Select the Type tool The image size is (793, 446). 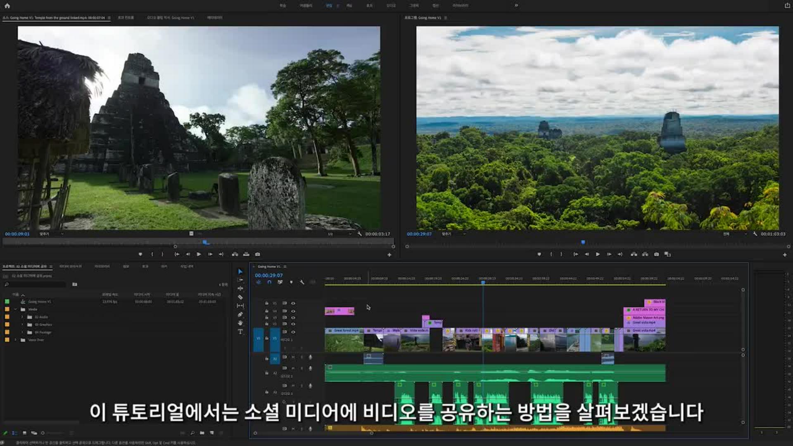coord(240,332)
